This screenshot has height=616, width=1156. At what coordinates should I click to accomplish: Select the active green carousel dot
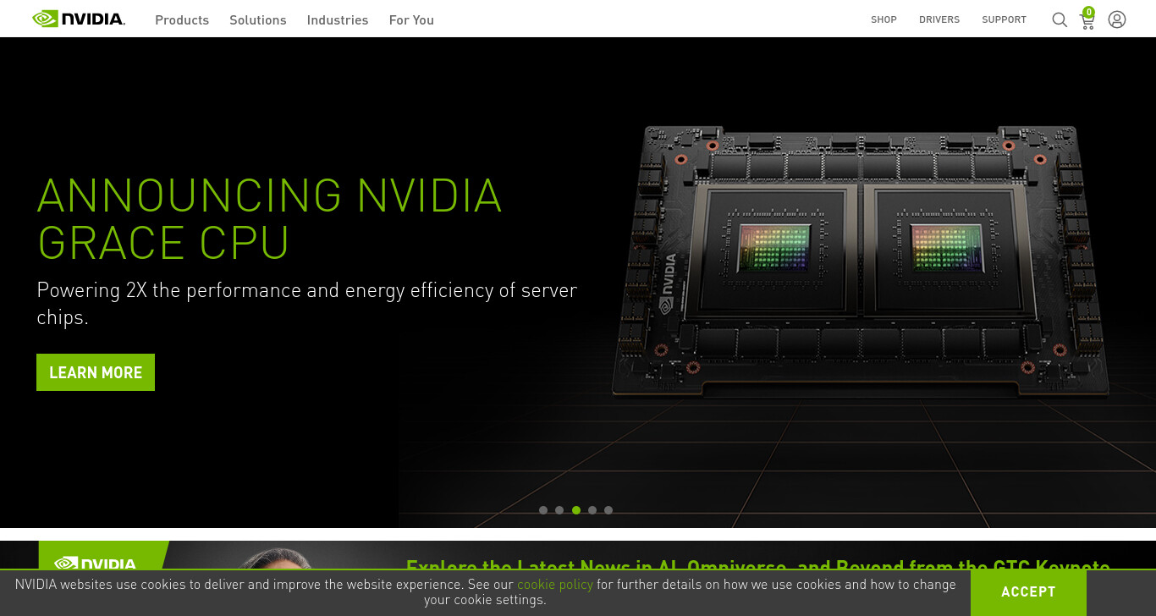point(576,510)
